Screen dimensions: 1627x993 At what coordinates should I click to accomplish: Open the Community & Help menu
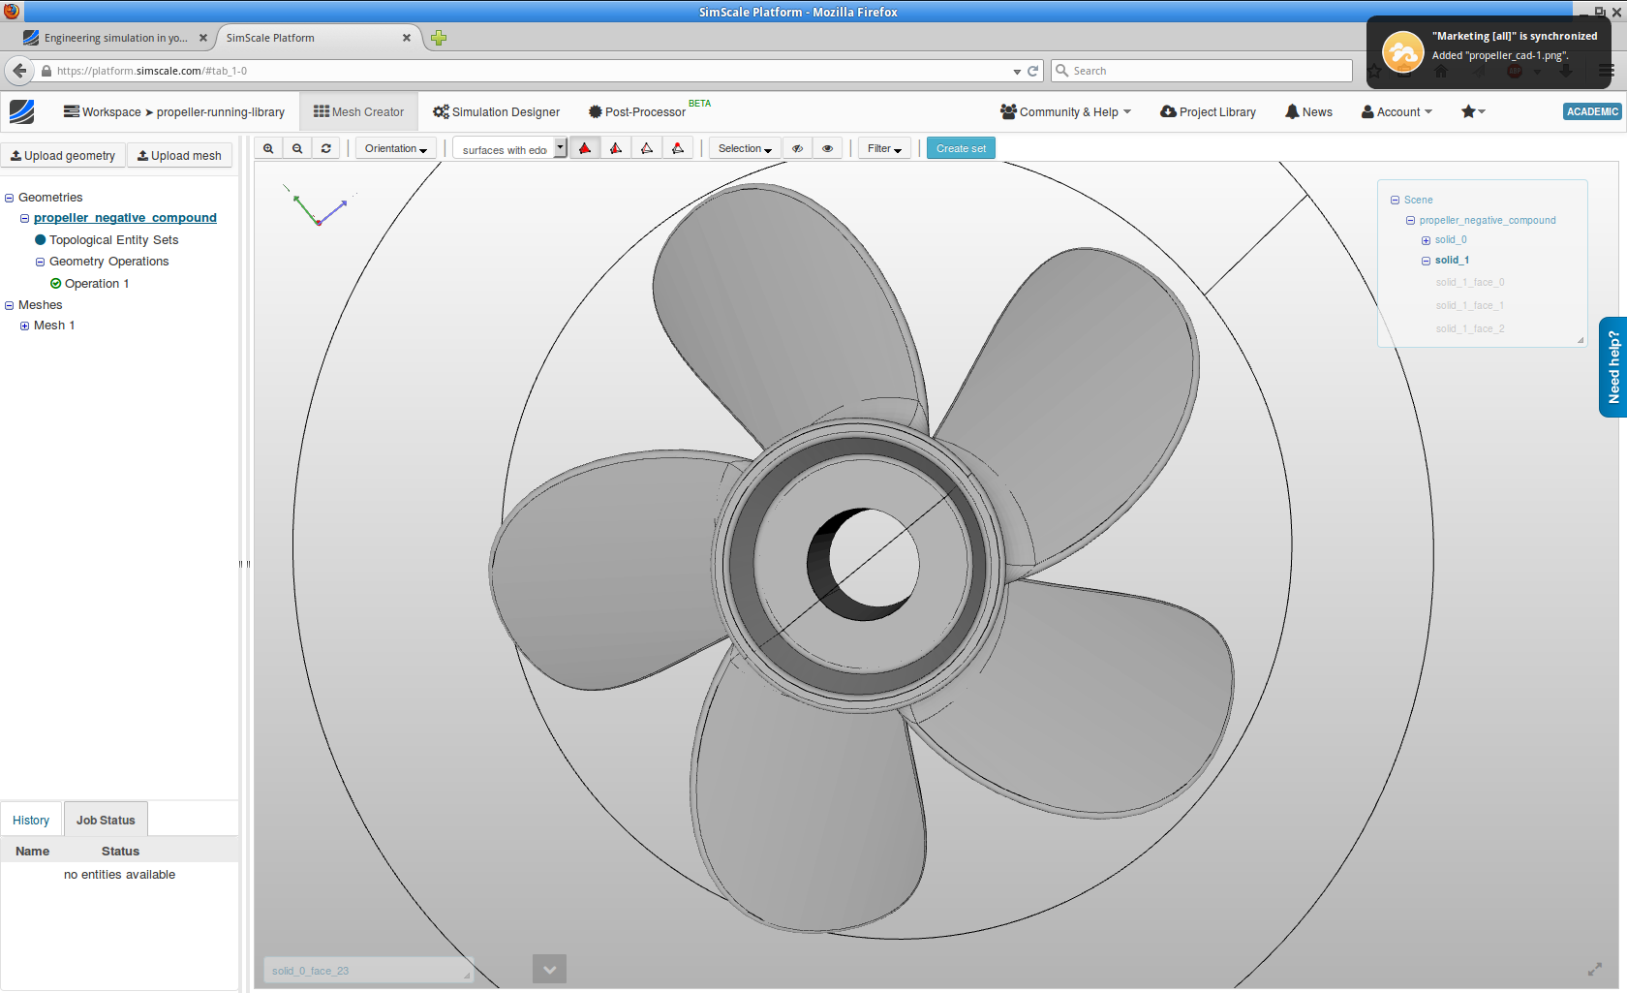click(1065, 111)
